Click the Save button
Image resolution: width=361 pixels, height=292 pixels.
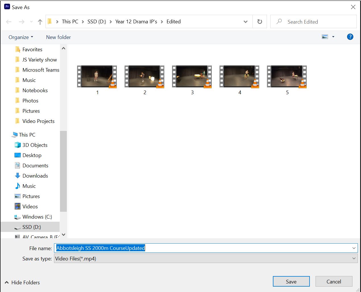(291, 281)
